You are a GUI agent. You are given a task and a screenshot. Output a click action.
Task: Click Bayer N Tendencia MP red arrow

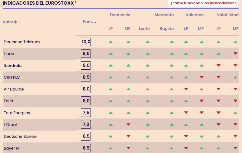tap(128, 148)
